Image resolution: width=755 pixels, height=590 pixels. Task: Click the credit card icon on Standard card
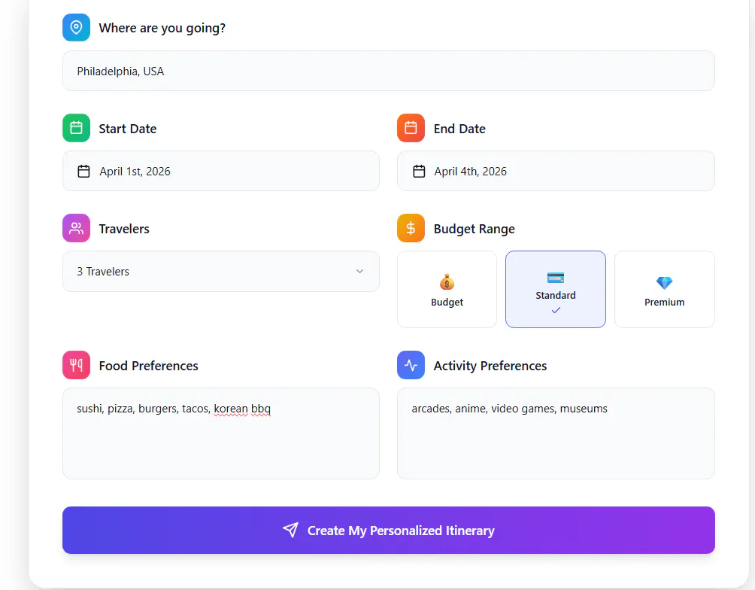pyautogui.click(x=556, y=278)
